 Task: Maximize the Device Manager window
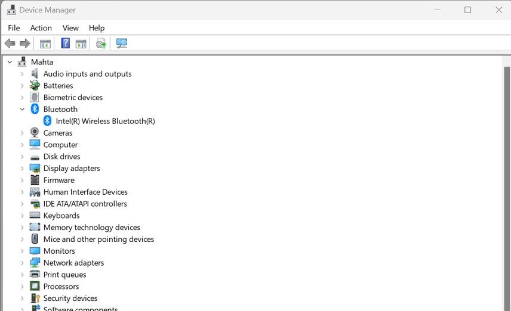click(x=467, y=10)
